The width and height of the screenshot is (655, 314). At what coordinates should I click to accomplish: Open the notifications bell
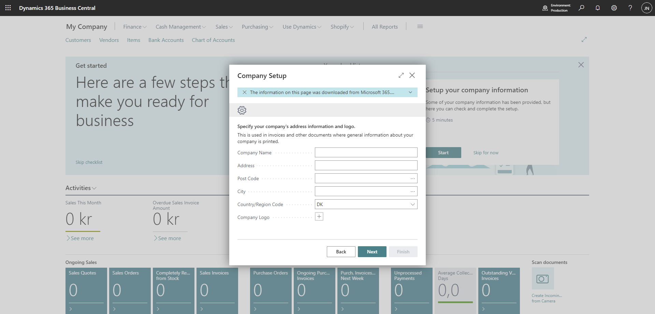point(598,8)
